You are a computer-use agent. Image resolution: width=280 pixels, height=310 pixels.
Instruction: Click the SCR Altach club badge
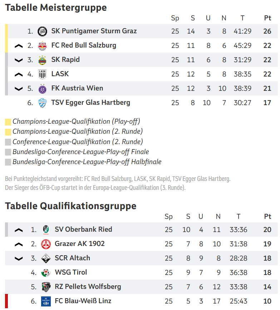pos(46,258)
